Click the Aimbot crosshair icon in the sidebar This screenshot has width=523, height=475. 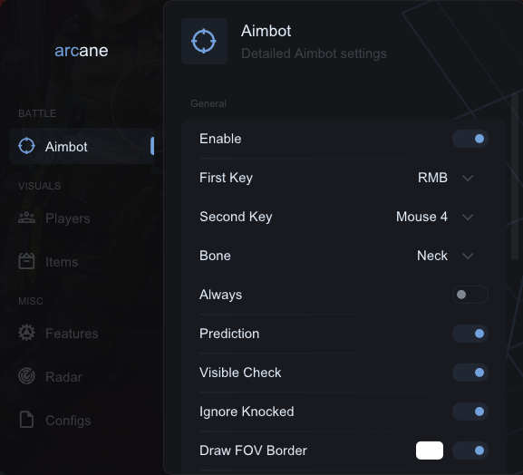pos(26,146)
